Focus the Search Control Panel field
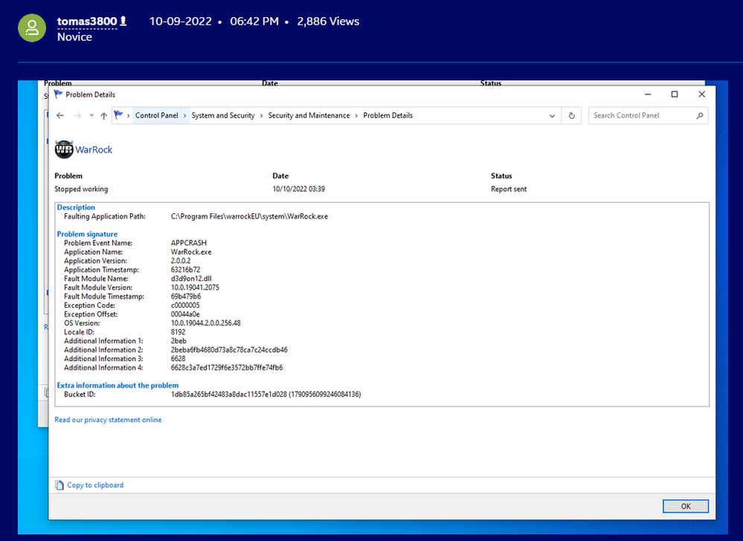The width and height of the screenshot is (743, 541). click(649, 115)
